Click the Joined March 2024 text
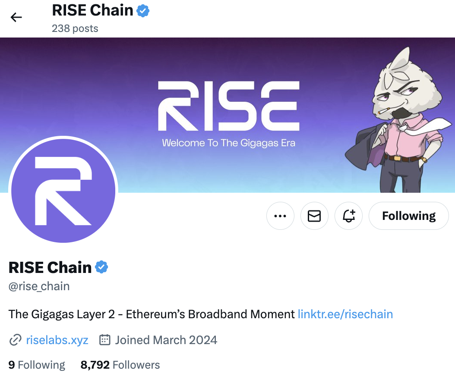Image resolution: width=455 pixels, height=376 pixels. [x=166, y=340]
